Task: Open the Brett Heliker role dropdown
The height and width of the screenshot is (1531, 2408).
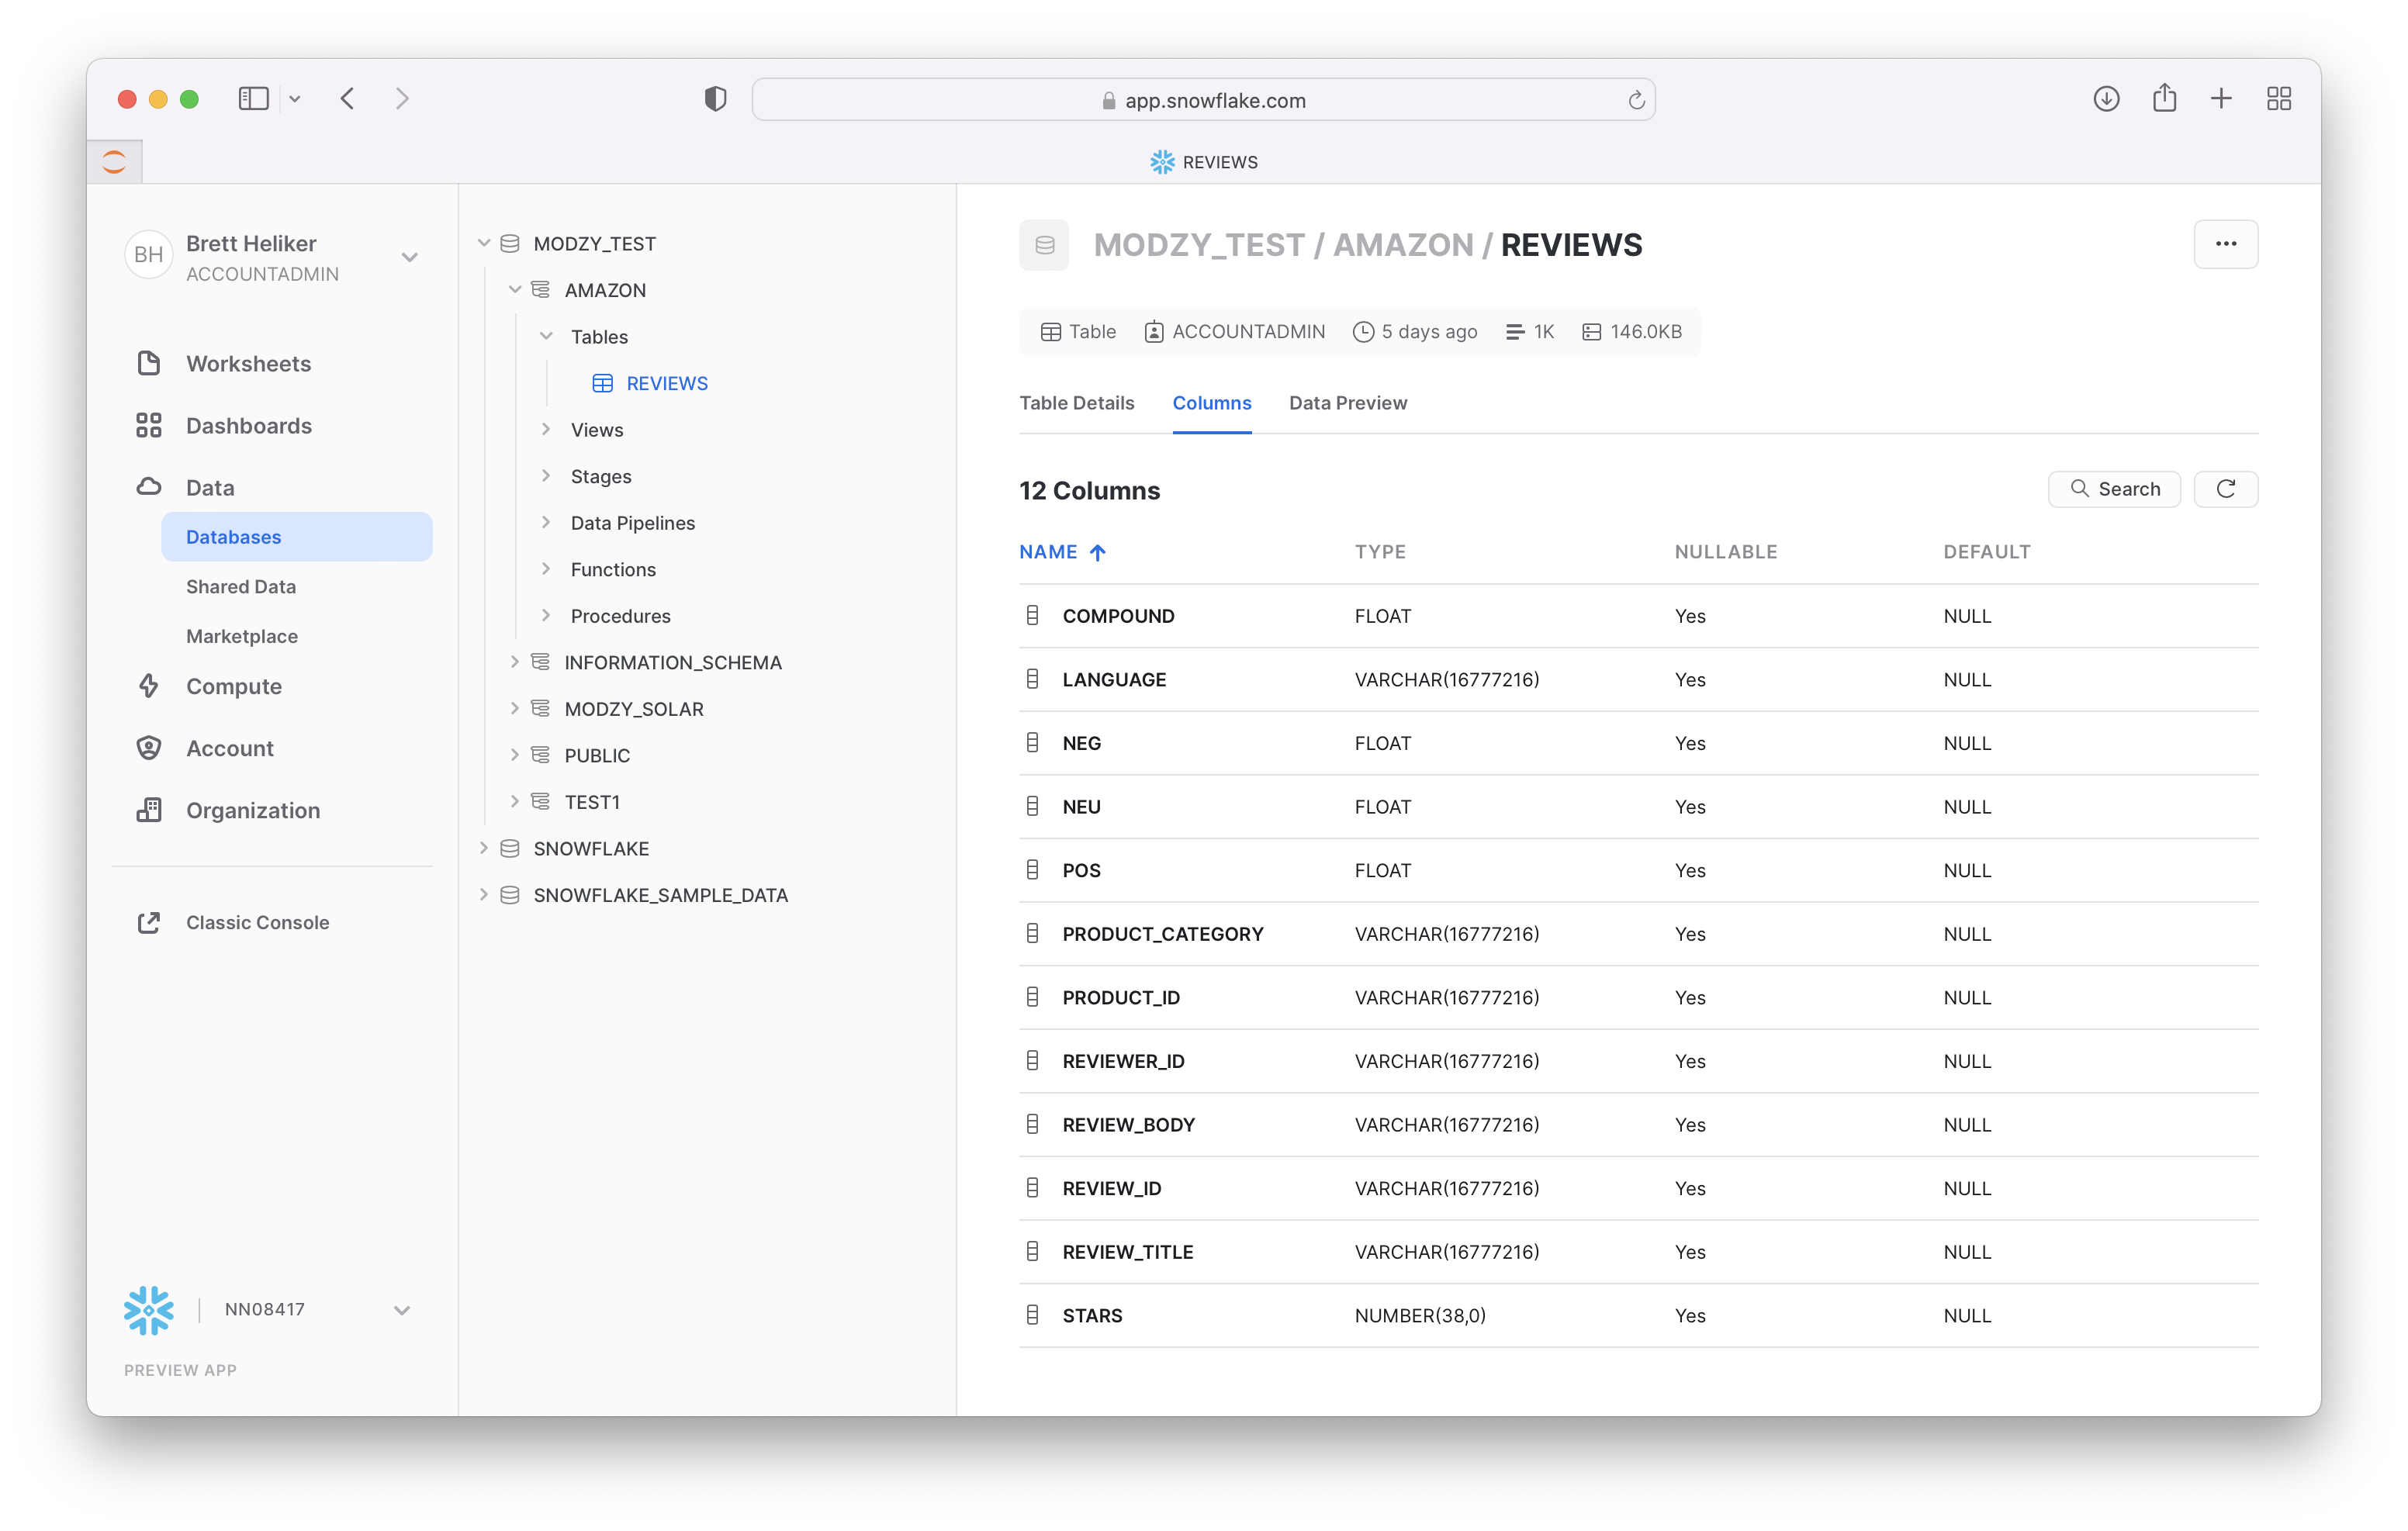Action: [x=409, y=258]
